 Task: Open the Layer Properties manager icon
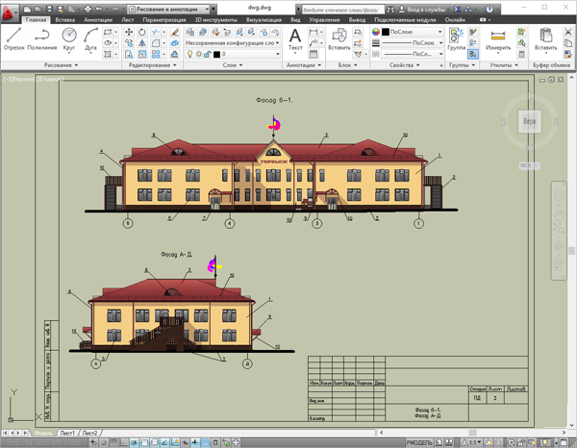189,32
